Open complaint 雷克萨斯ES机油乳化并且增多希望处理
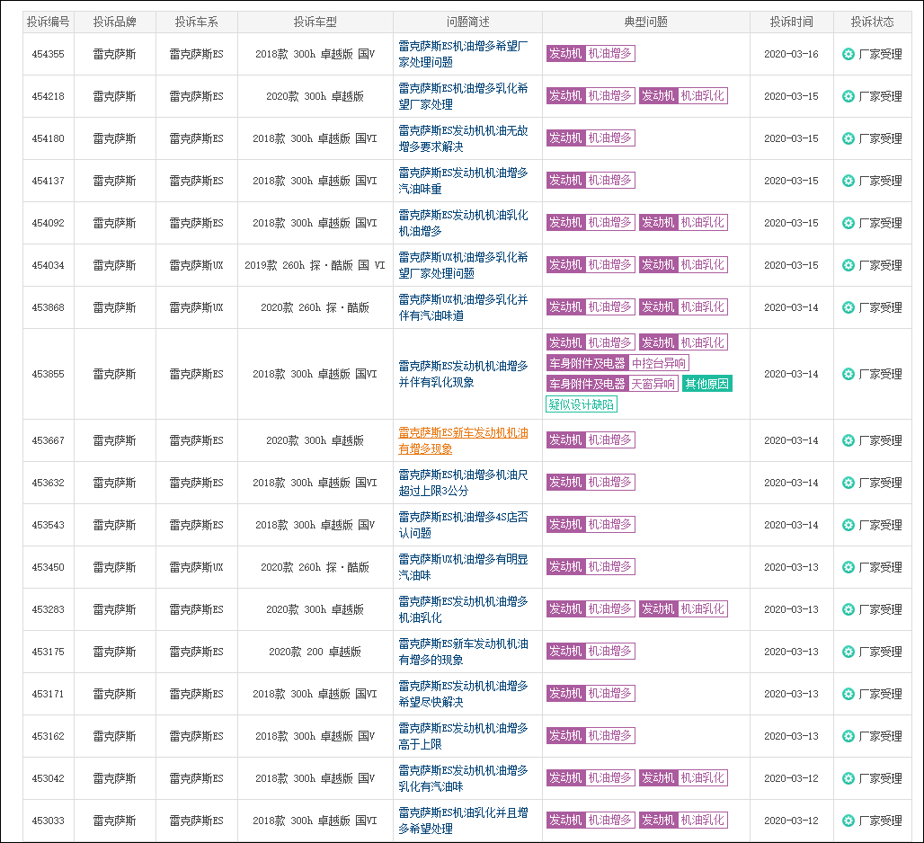Screen dimensions: 924x843 463,821
